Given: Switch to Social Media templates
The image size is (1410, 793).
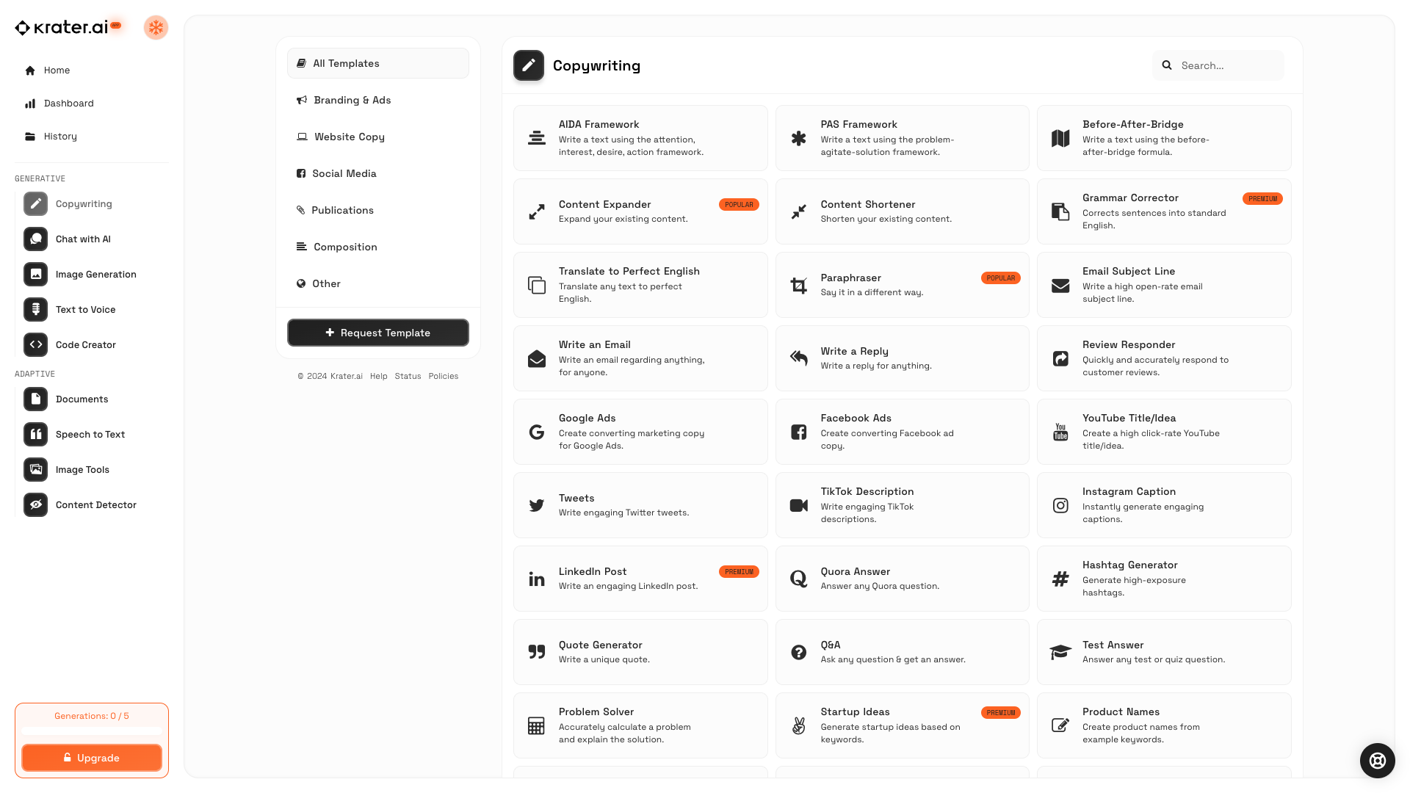Looking at the screenshot, I should pyautogui.click(x=344, y=174).
